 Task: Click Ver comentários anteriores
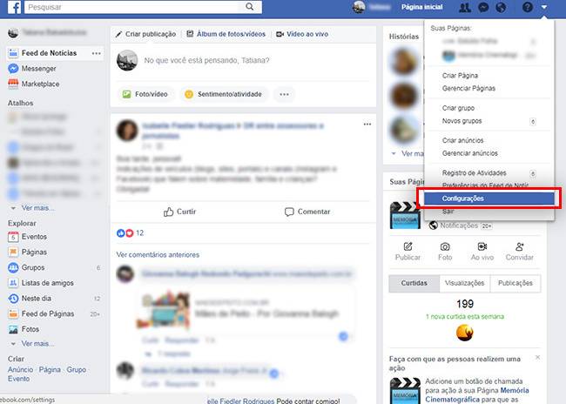(x=158, y=255)
